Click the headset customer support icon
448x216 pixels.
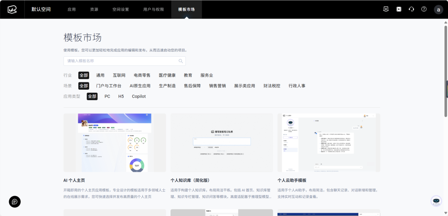point(411,9)
